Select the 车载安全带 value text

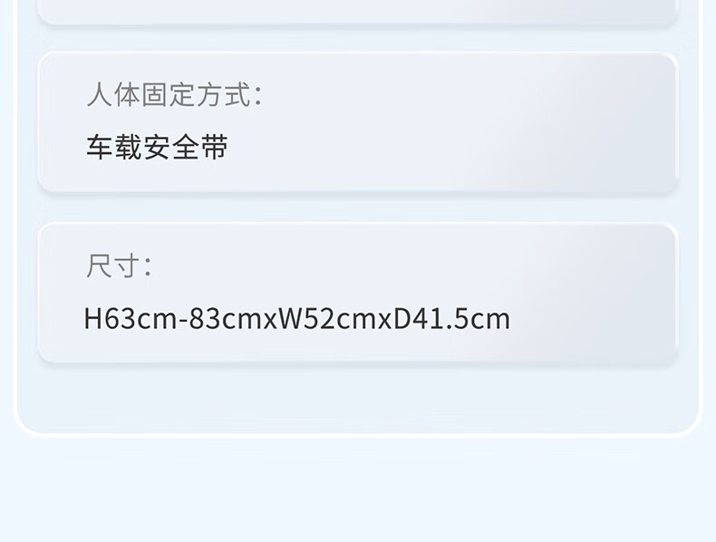[x=157, y=147]
